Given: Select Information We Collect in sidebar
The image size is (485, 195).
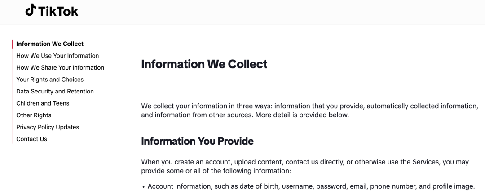Looking at the screenshot, I should (x=50, y=44).
